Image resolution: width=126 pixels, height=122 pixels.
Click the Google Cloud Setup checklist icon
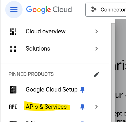tap(13, 90)
